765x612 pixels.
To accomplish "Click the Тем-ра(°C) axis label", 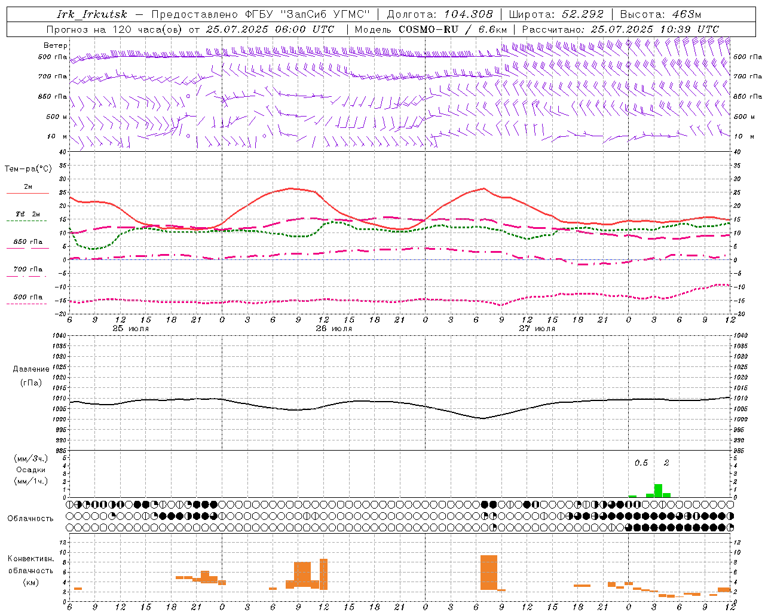I will click(x=28, y=169).
